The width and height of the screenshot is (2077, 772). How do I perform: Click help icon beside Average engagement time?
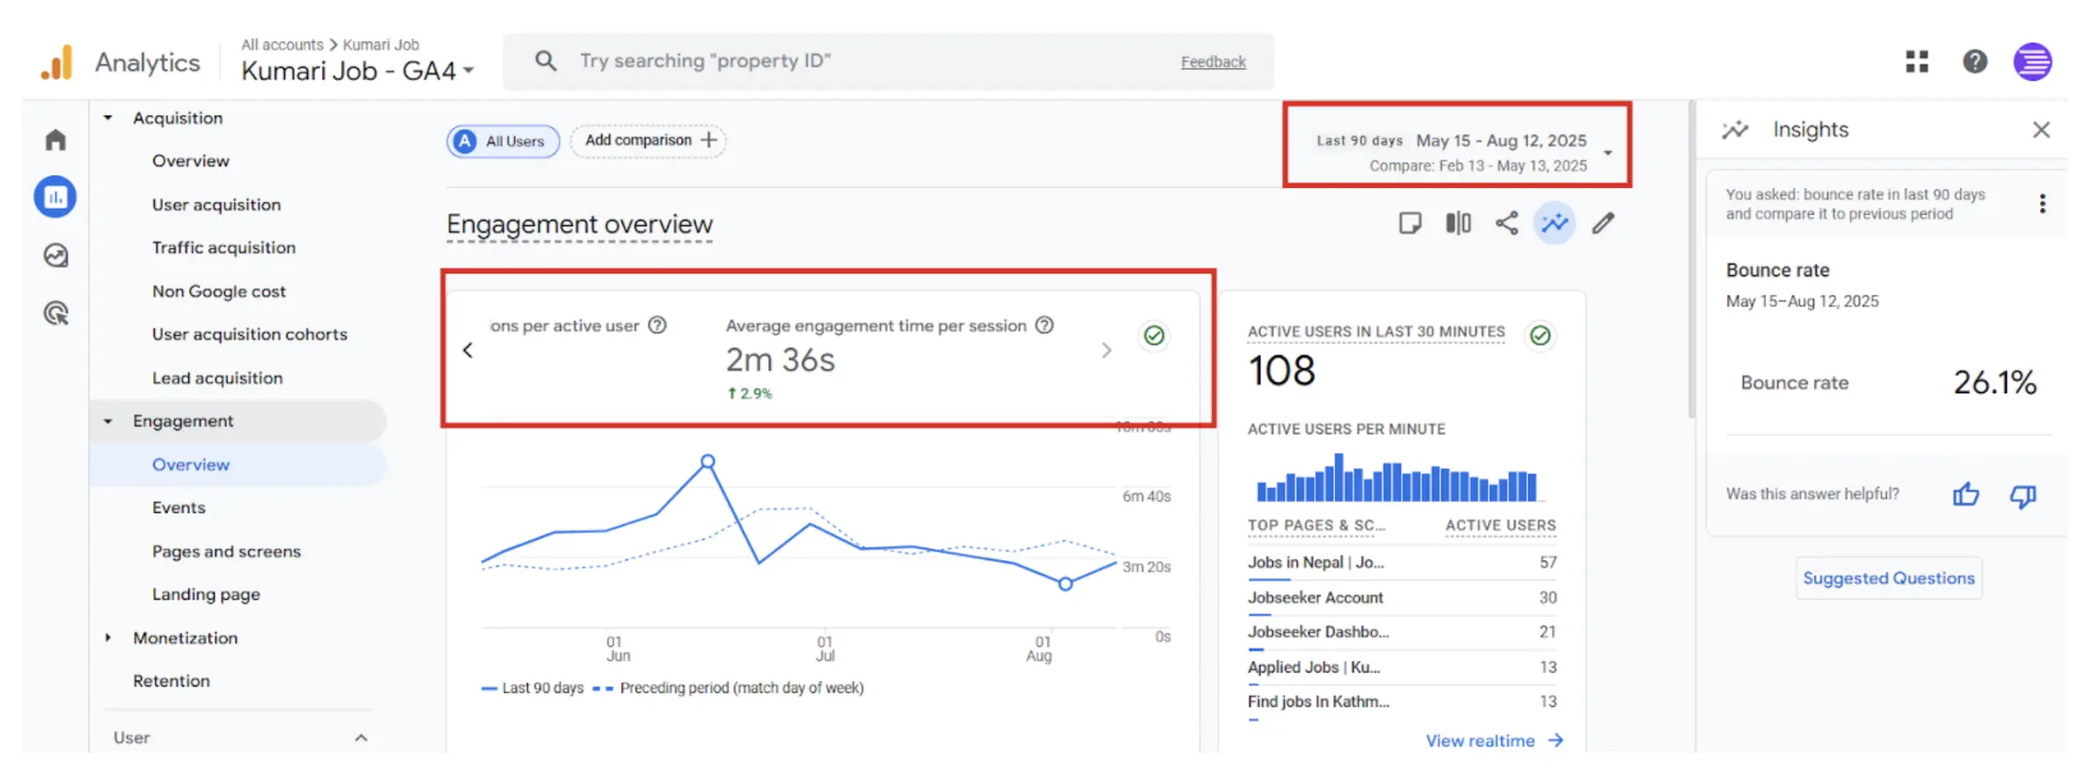click(x=1044, y=325)
